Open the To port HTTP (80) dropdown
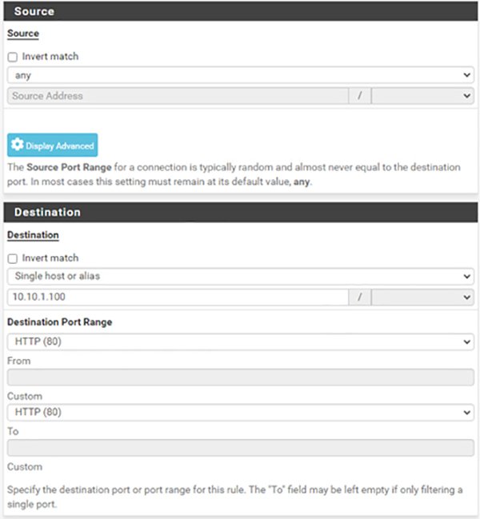 tap(240, 412)
